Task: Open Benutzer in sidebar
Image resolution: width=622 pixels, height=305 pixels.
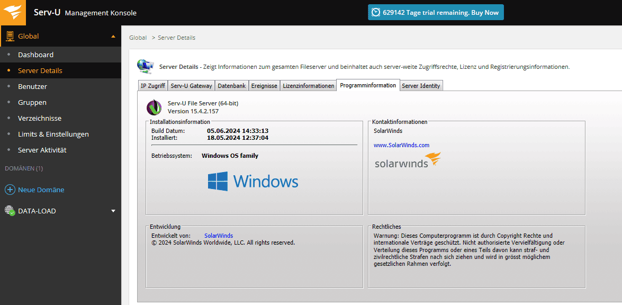Action: (x=60, y=86)
